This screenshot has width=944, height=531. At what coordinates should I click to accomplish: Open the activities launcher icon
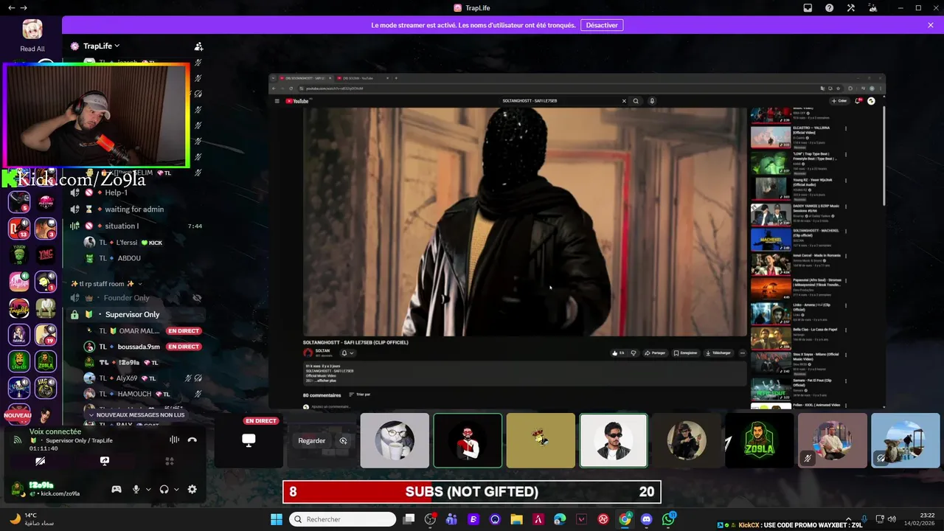[169, 461]
